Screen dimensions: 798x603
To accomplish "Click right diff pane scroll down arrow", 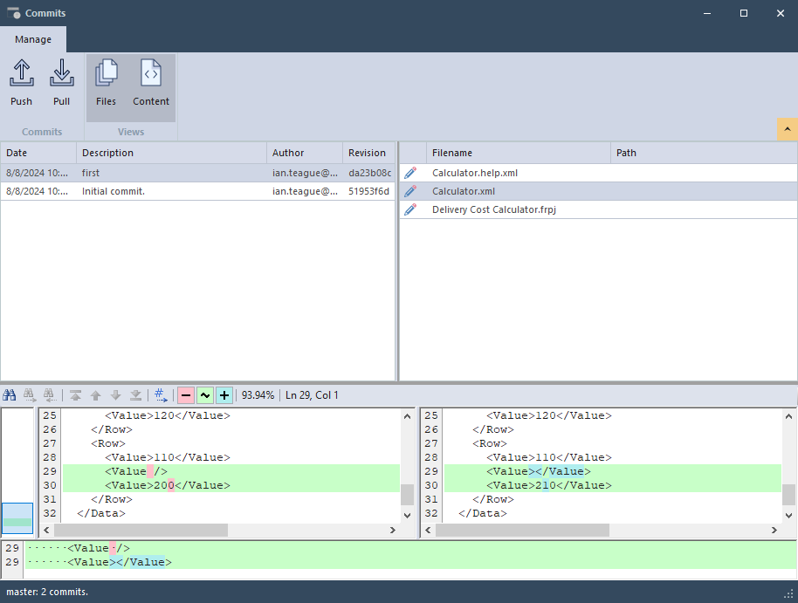I will (x=788, y=516).
